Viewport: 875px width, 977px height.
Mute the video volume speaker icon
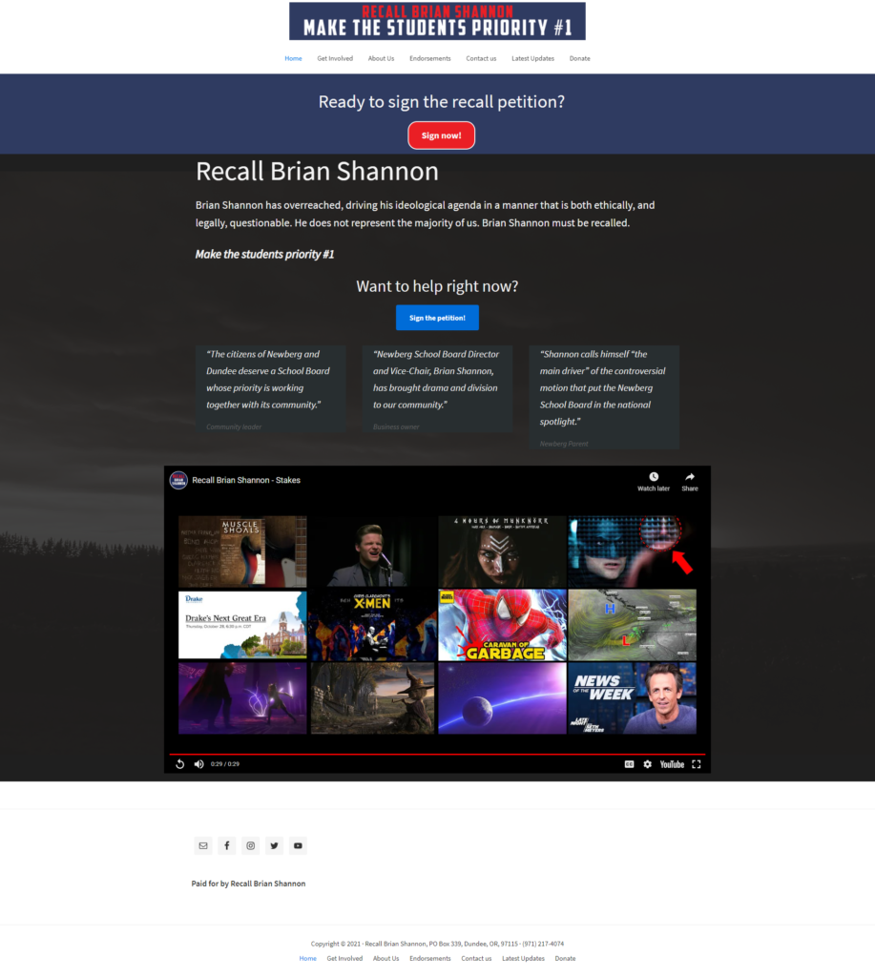coord(198,764)
